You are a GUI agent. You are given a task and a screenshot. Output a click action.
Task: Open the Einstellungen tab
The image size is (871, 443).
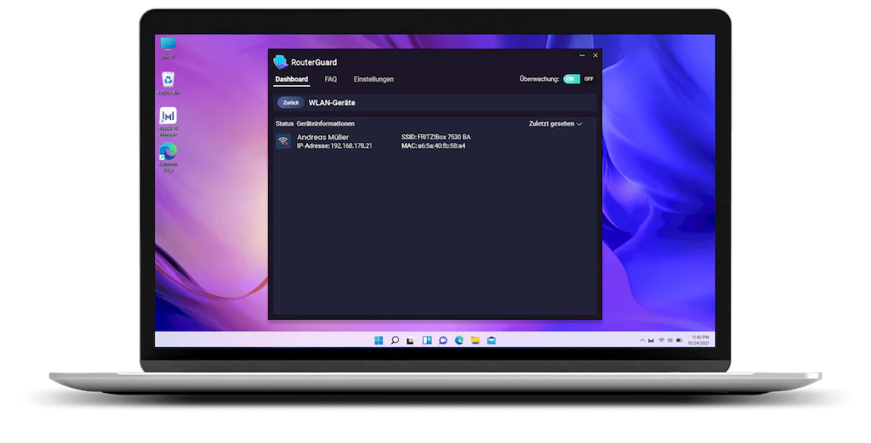coord(373,79)
